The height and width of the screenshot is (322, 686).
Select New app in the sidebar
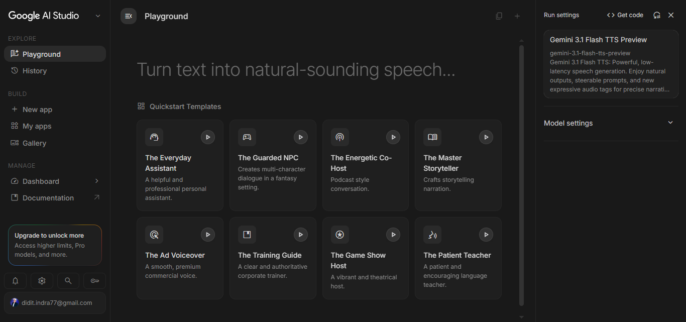point(55,110)
